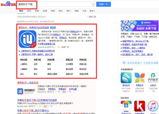This screenshot has width=159, height=114.
Task: Click the camera image-search icon
Action: click(93, 4)
